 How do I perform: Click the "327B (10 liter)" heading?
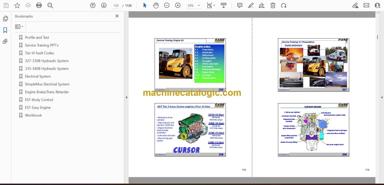tap(216, 115)
